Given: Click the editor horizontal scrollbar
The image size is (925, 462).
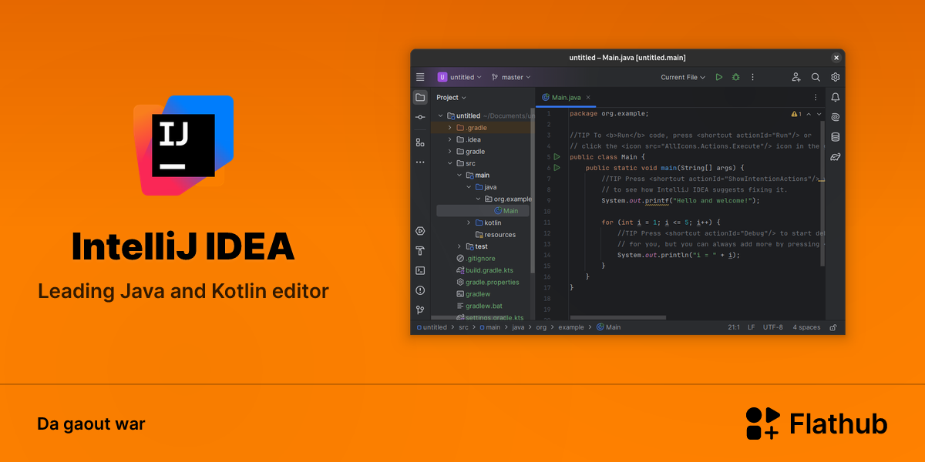Looking at the screenshot, I should (617, 317).
